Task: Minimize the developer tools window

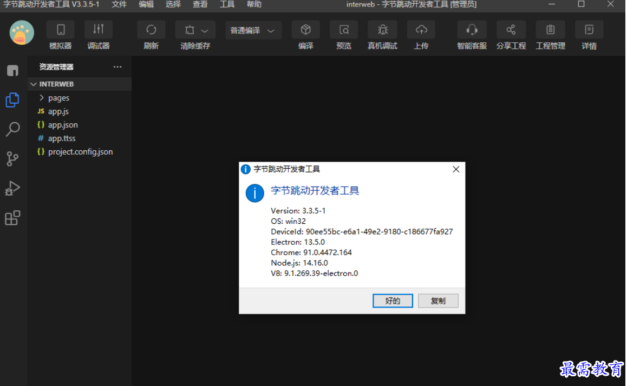Action: click(x=552, y=4)
